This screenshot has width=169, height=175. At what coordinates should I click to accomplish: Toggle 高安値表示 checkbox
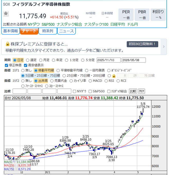tap(25, 65)
